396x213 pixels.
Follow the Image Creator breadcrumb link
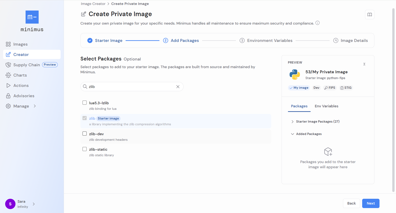93,4
